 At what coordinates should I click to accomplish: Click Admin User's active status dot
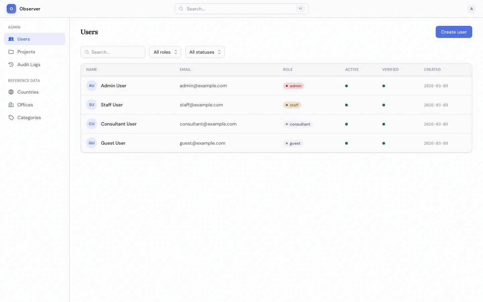tap(346, 86)
